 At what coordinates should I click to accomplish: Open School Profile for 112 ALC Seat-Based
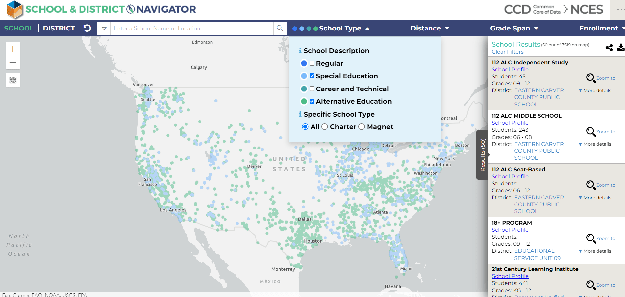510,176
